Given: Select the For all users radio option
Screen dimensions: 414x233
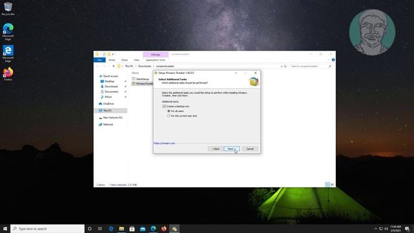Looking at the screenshot, I should [169, 111].
